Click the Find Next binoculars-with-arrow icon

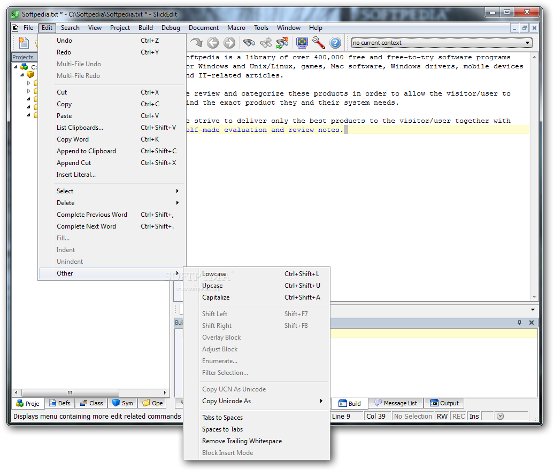pos(266,43)
